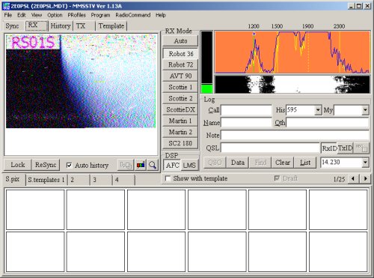Toggle the Draft checkbox
374x278 pixels.
(277, 178)
